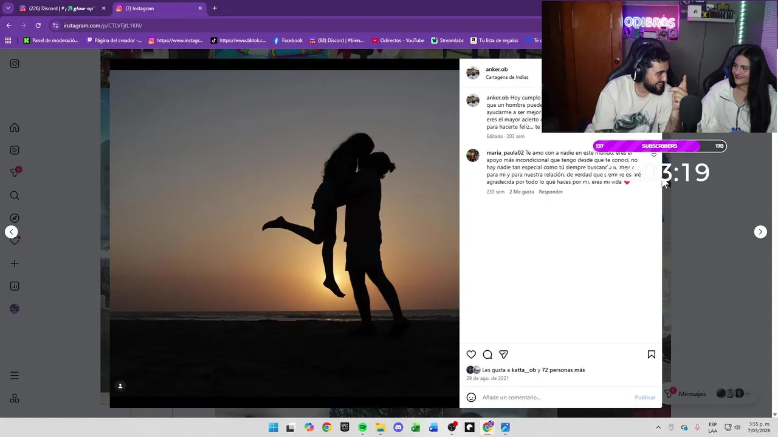Open the dashboard chart icon in sidebar

[15, 286]
